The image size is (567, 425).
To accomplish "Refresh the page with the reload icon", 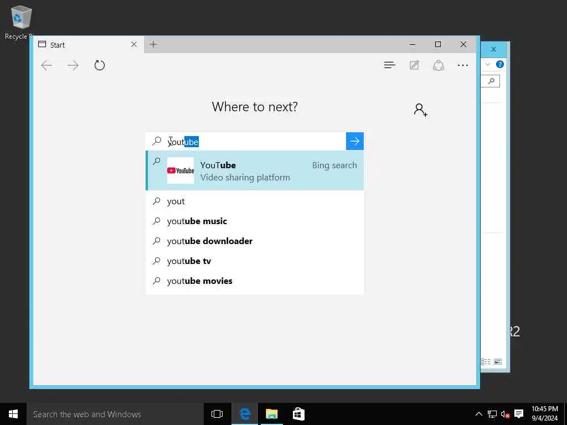I will point(100,65).
